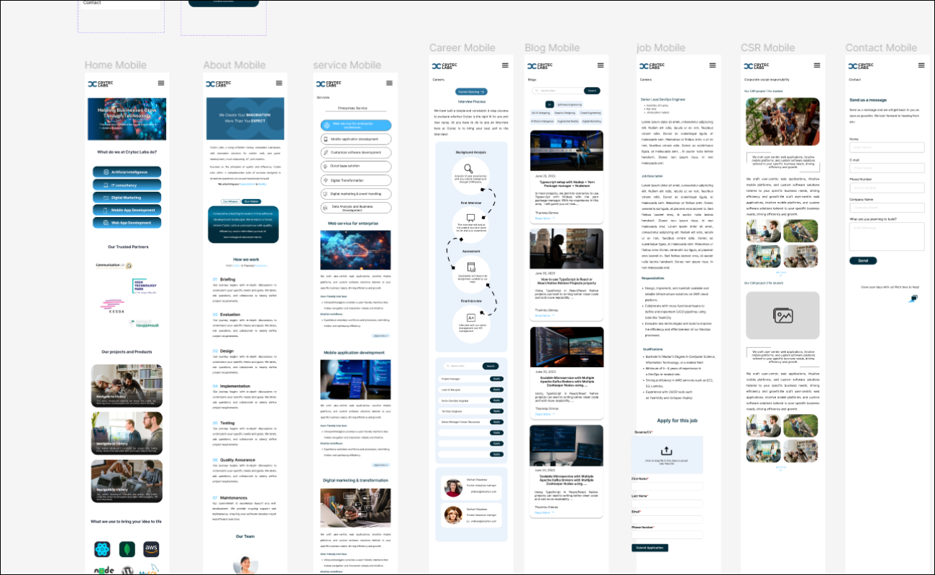The height and width of the screenshot is (575, 935).
Task: Click Search button in Blog Mobile
Action: (592, 91)
